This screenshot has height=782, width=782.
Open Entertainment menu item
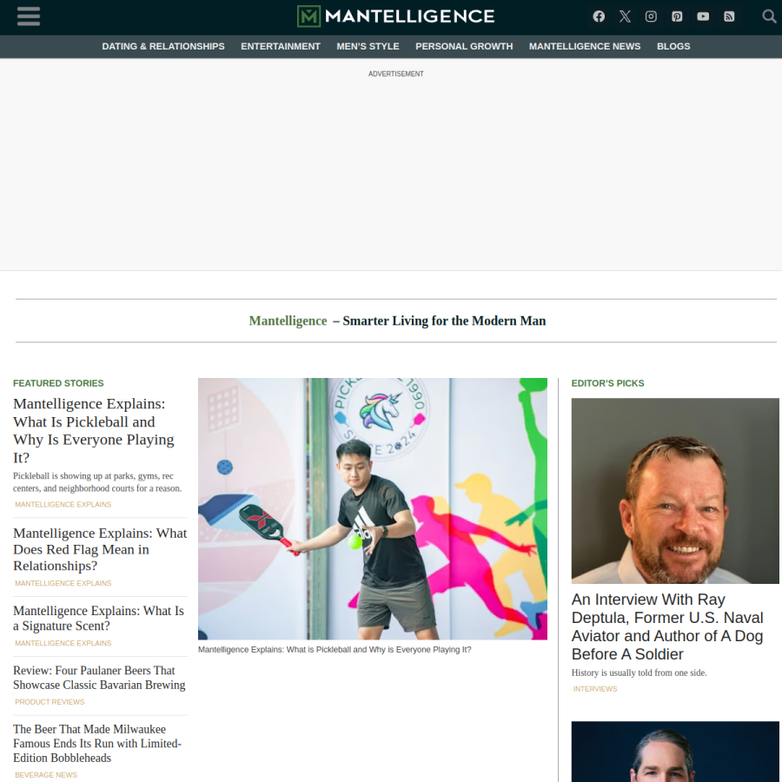pos(281,46)
